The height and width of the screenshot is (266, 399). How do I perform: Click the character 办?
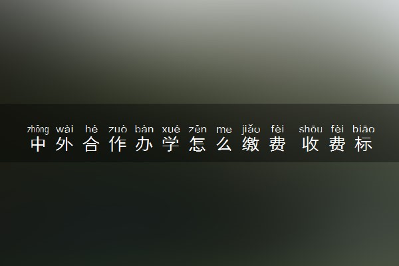(x=144, y=144)
